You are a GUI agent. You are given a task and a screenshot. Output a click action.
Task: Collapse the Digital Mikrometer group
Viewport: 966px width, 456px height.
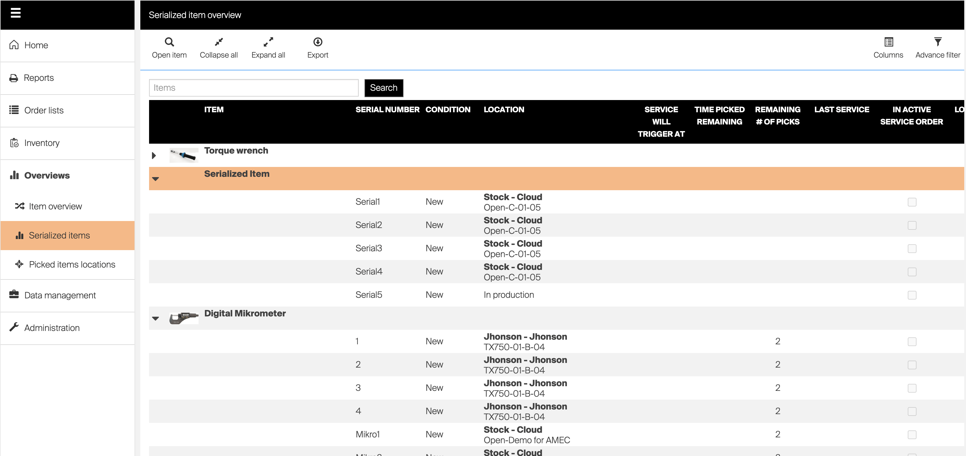[156, 318]
